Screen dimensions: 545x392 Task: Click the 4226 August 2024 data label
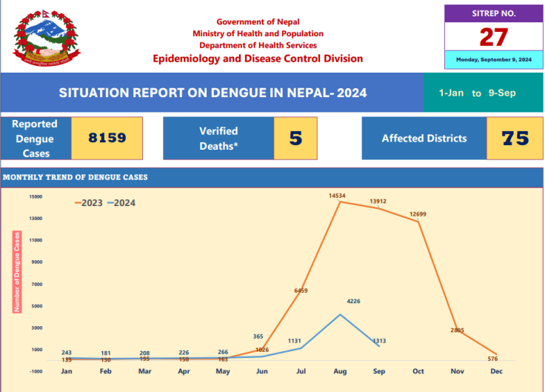[x=353, y=301]
